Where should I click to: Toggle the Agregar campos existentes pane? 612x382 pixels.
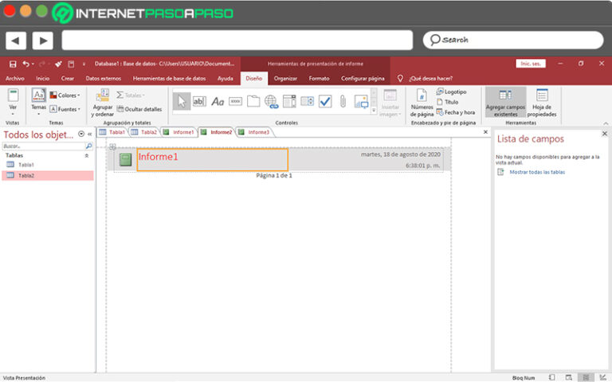coord(505,103)
